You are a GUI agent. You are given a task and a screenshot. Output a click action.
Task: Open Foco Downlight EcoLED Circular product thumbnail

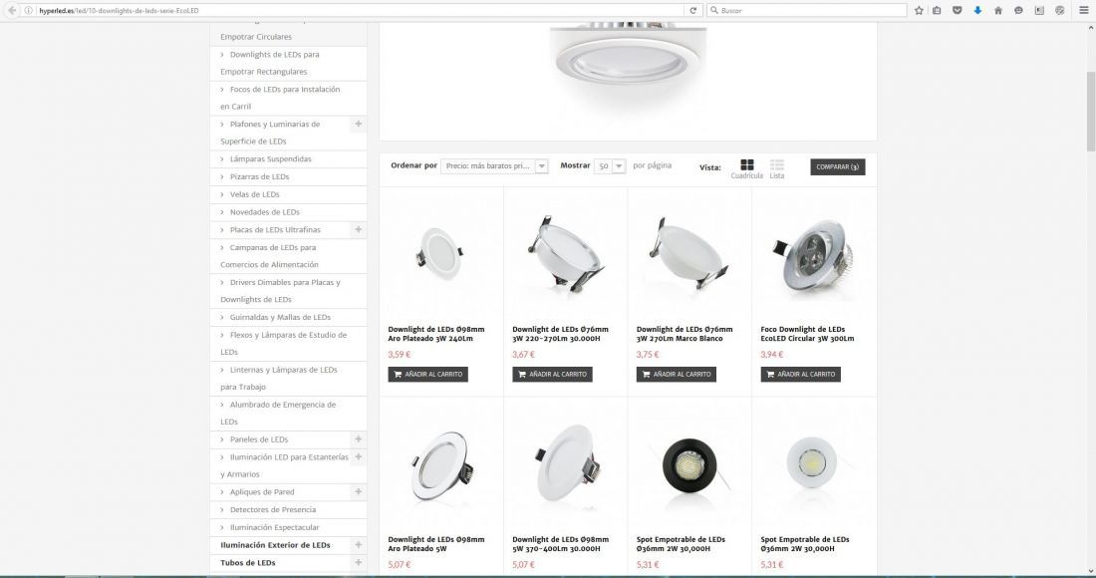[814, 256]
